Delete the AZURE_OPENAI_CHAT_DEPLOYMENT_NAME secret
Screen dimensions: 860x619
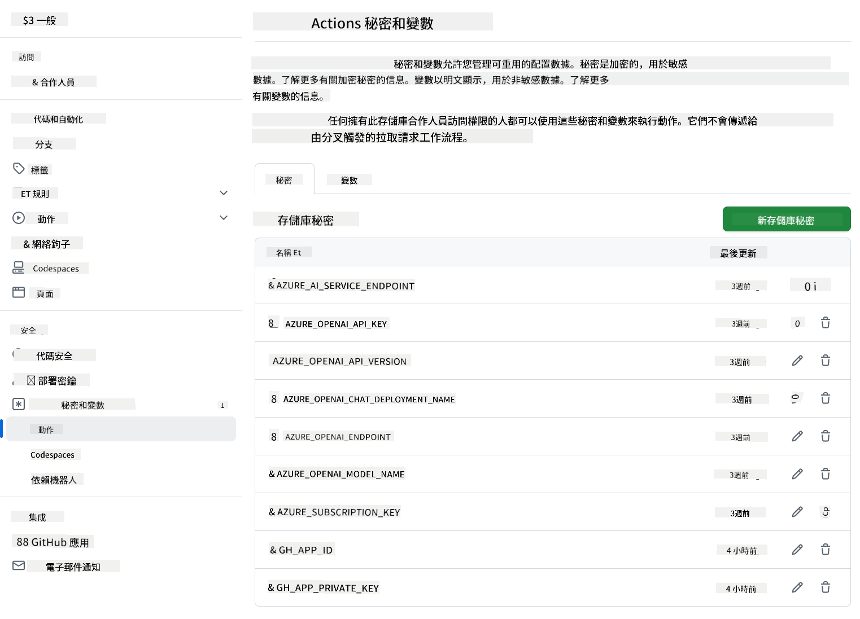point(825,398)
